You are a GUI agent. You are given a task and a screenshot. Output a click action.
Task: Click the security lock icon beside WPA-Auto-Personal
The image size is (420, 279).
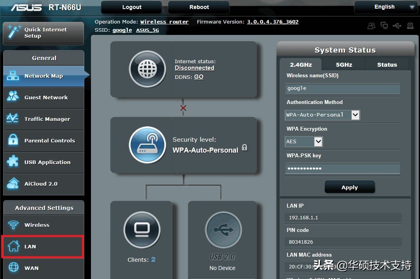tap(245, 148)
